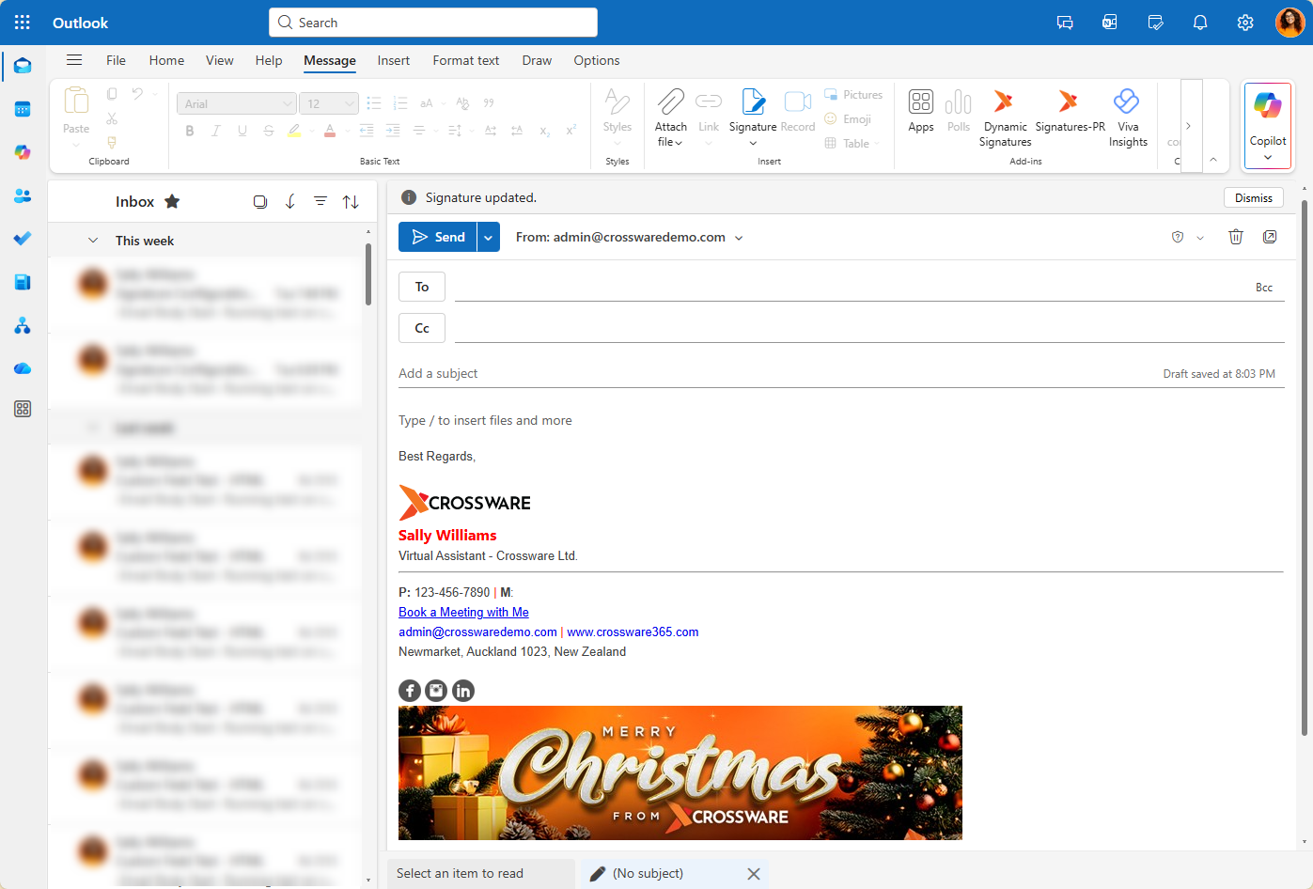Screen dimensions: 1313x889
Task: Open Calendar from the left sidebar
Action: (23, 109)
